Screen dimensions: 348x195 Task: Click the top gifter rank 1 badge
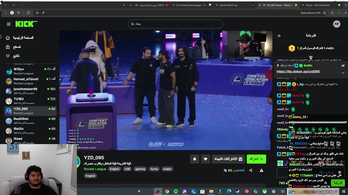click(x=292, y=48)
